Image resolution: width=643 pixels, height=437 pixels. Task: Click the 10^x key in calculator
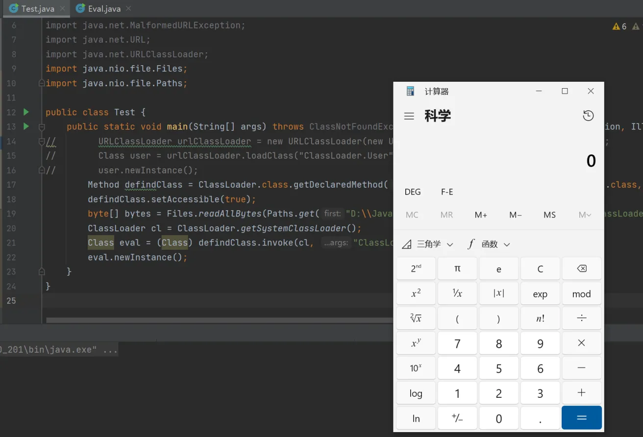[416, 368]
